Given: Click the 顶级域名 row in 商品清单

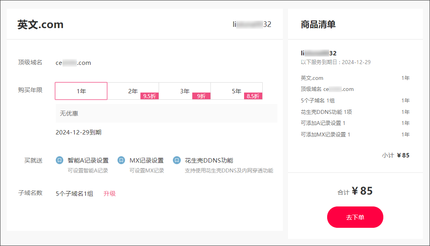Looking at the screenshot, I should pyautogui.click(x=327, y=89).
